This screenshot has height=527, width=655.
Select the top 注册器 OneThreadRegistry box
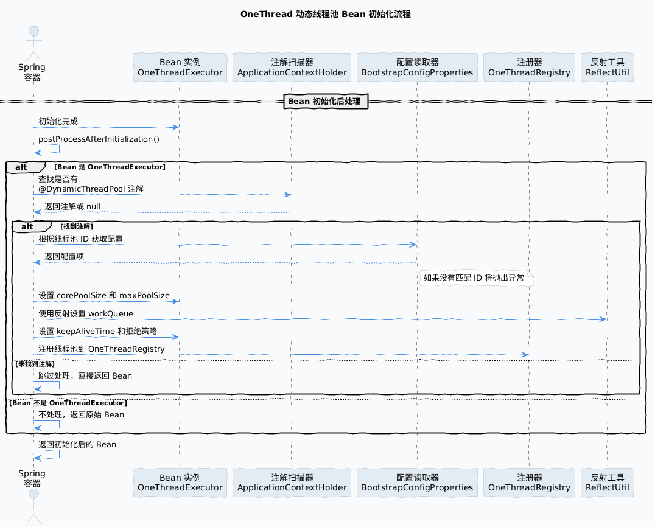pyautogui.click(x=529, y=67)
